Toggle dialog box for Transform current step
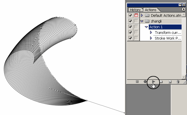The width and height of the screenshot is (187, 115). [x=136, y=32]
